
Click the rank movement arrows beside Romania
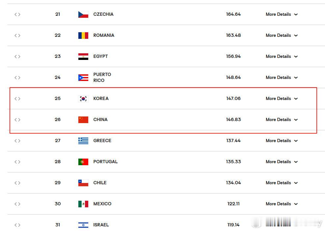[17, 36]
